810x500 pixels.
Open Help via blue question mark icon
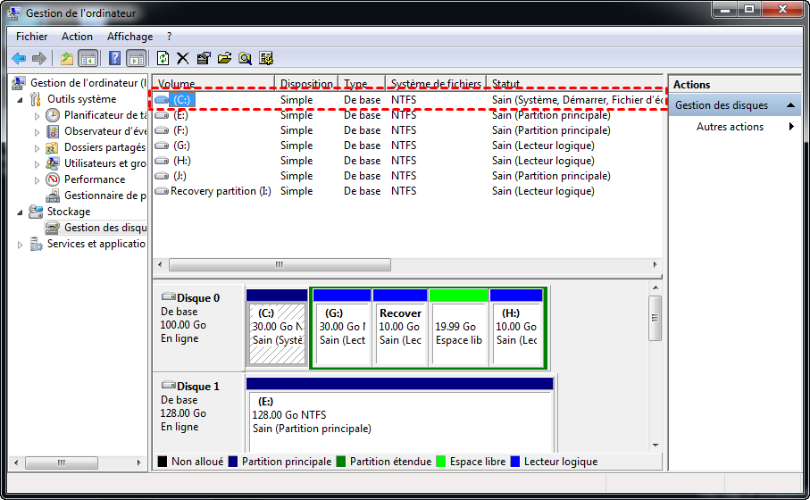tap(114, 58)
